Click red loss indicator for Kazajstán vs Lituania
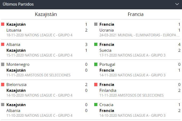 coord(3,24)
